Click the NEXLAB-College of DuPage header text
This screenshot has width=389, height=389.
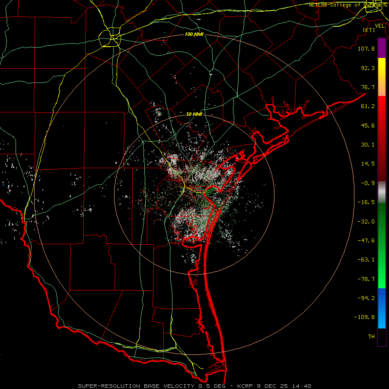348,5
